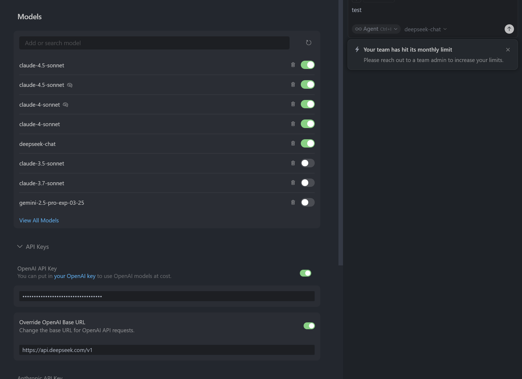
Task: Turn off Override OpenAI Base URL toggle
Action: click(x=309, y=326)
